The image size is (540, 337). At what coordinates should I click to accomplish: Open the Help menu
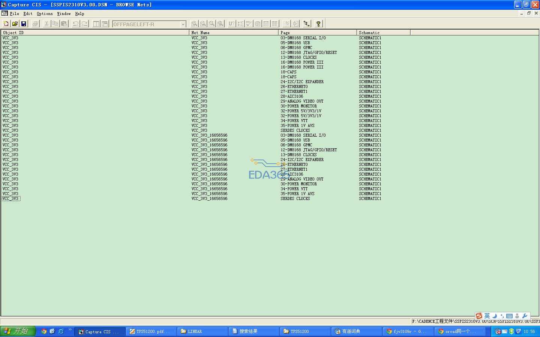pyautogui.click(x=79, y=13)
